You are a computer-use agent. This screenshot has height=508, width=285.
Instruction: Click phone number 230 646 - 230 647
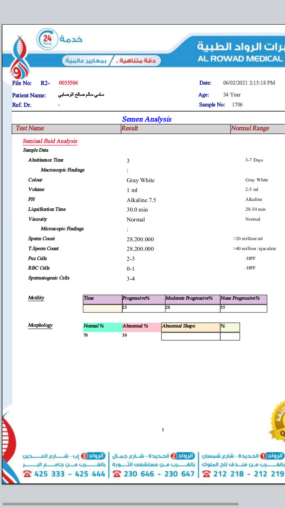pyautogui.click(x=159, y=474)
